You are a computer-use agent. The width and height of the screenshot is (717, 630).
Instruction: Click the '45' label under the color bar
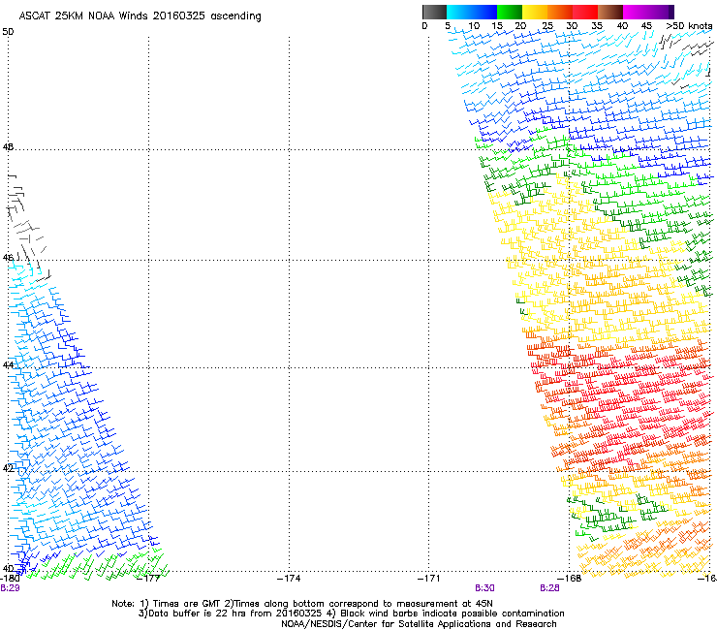646,25
